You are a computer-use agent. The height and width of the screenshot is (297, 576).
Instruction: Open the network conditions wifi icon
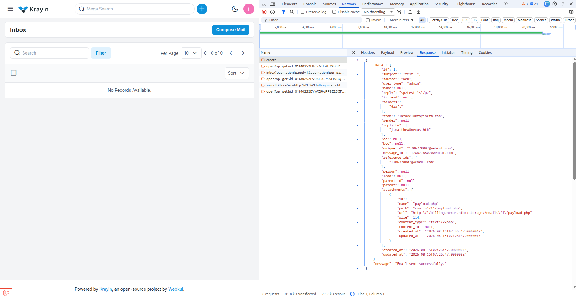tap(399, 12)
